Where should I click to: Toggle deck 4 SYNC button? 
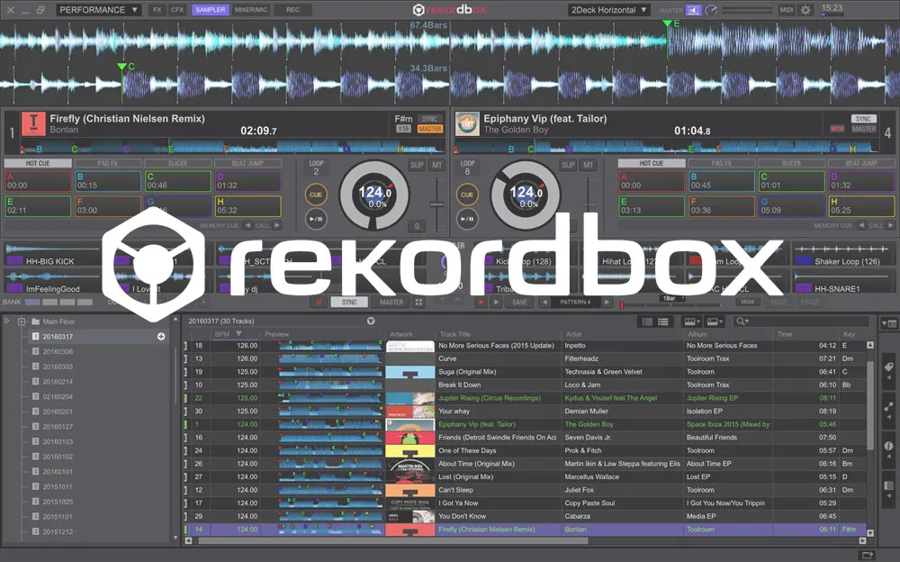[863, 119]
